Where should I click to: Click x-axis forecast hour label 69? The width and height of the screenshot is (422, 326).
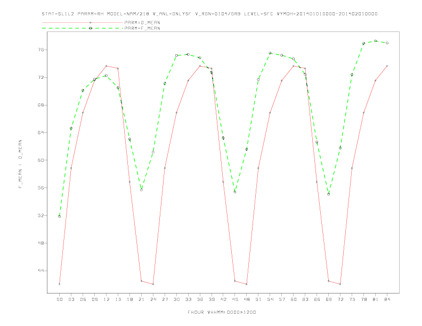[x=329, y=299]
